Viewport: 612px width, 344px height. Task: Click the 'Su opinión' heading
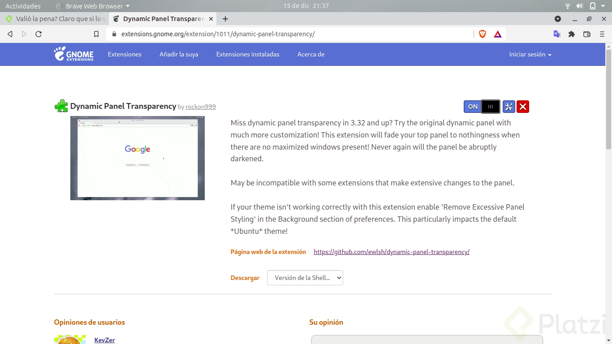click(326, 322)
